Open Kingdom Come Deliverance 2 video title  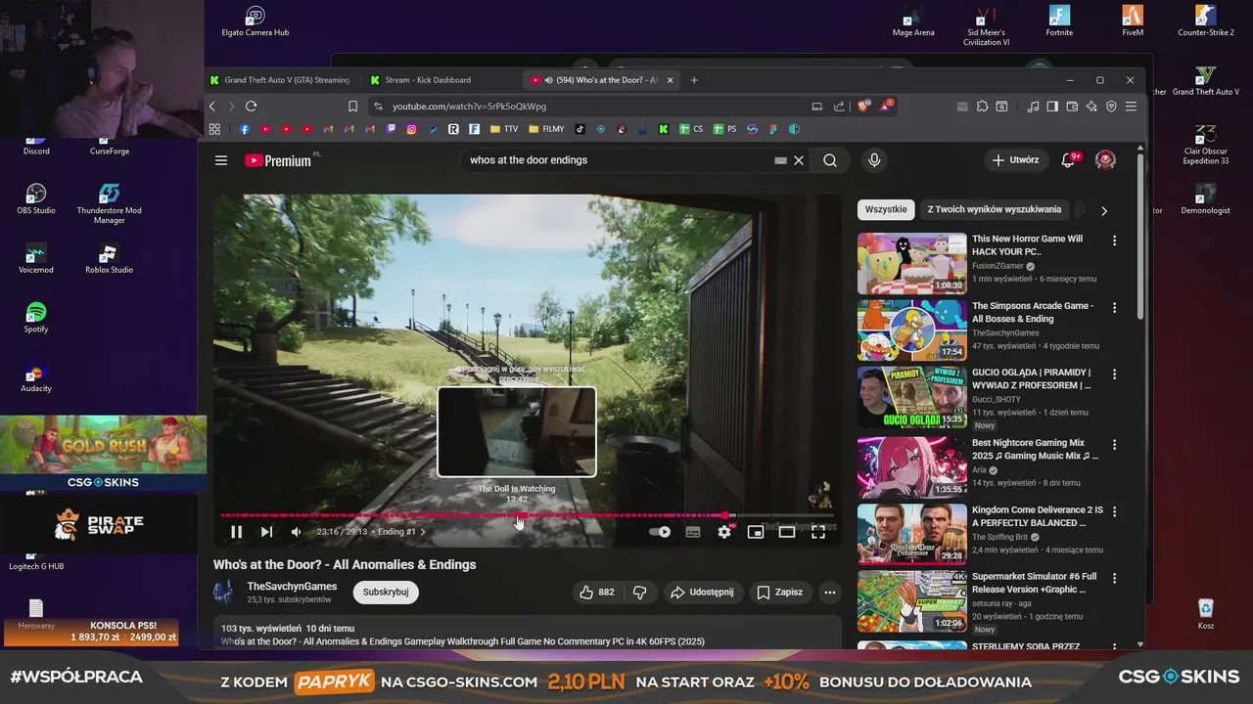[x=1037, y=516]
